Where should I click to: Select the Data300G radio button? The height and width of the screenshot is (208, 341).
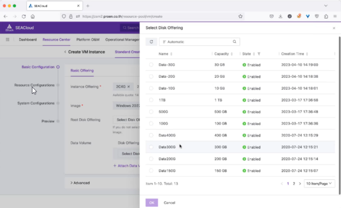tap(151, 147)
